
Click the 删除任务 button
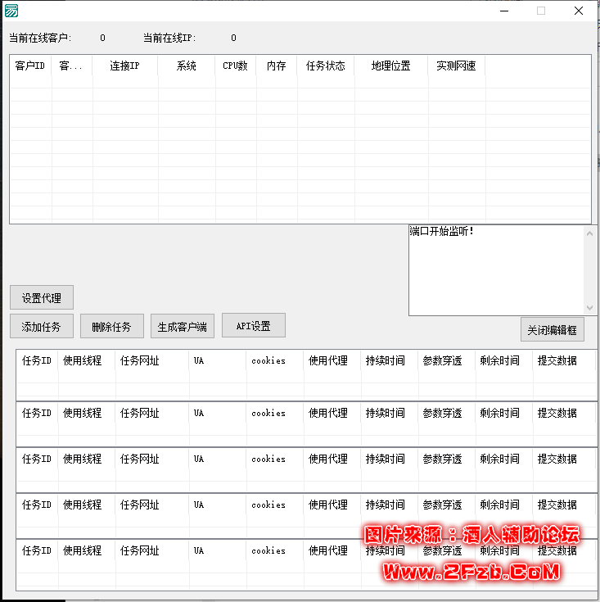point(112,326)
